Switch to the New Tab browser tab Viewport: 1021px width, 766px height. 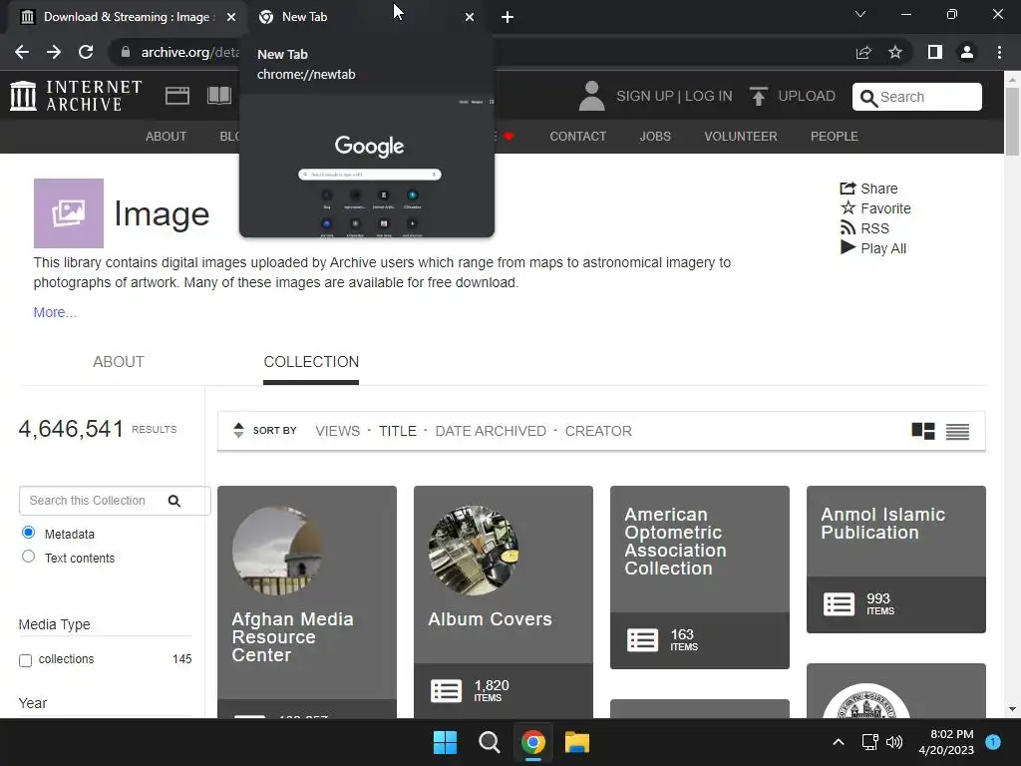368,17
